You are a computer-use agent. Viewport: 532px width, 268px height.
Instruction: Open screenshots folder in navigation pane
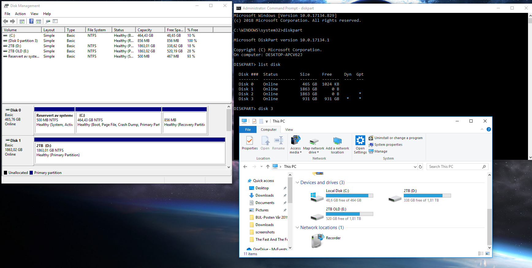tap(265, 232)
